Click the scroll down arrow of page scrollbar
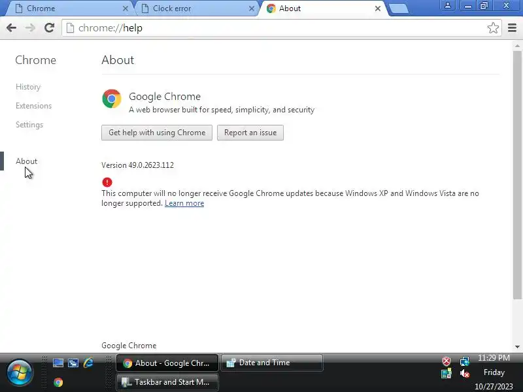The width and height of the screenshot is (523, 392). click(x=517, y=347)
